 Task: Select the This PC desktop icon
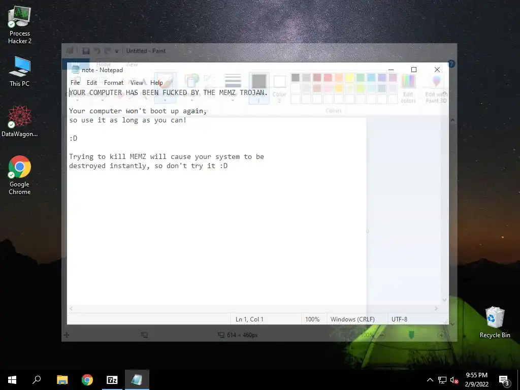tap(20, 72)
